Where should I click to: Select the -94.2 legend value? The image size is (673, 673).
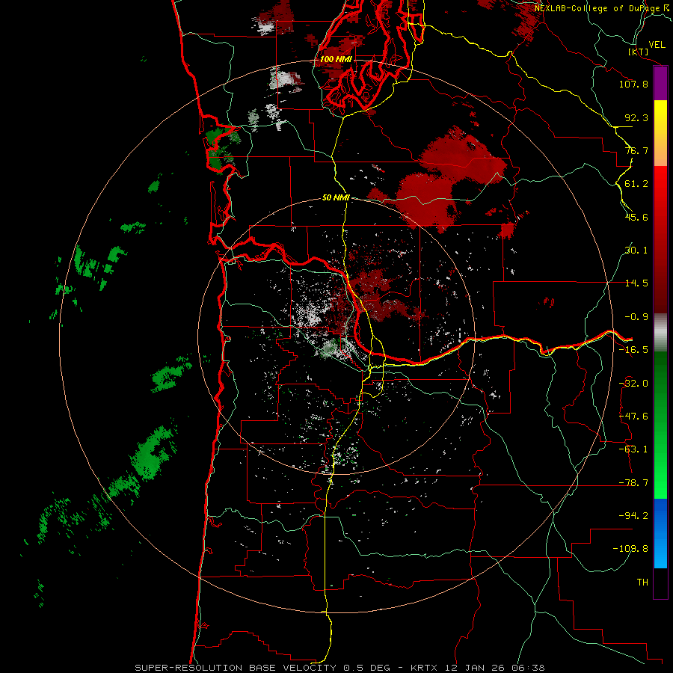[x=633, y=516]
